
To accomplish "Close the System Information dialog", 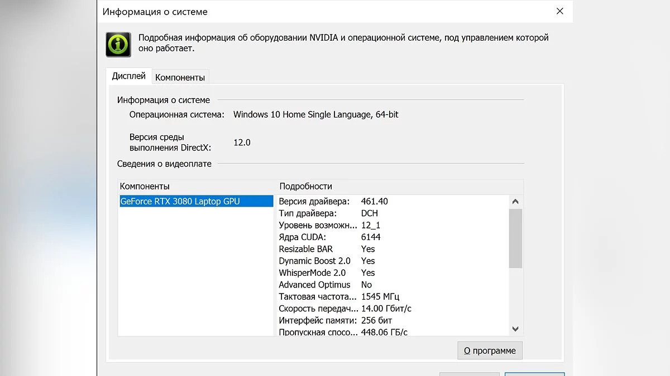I will click(560, 11).
